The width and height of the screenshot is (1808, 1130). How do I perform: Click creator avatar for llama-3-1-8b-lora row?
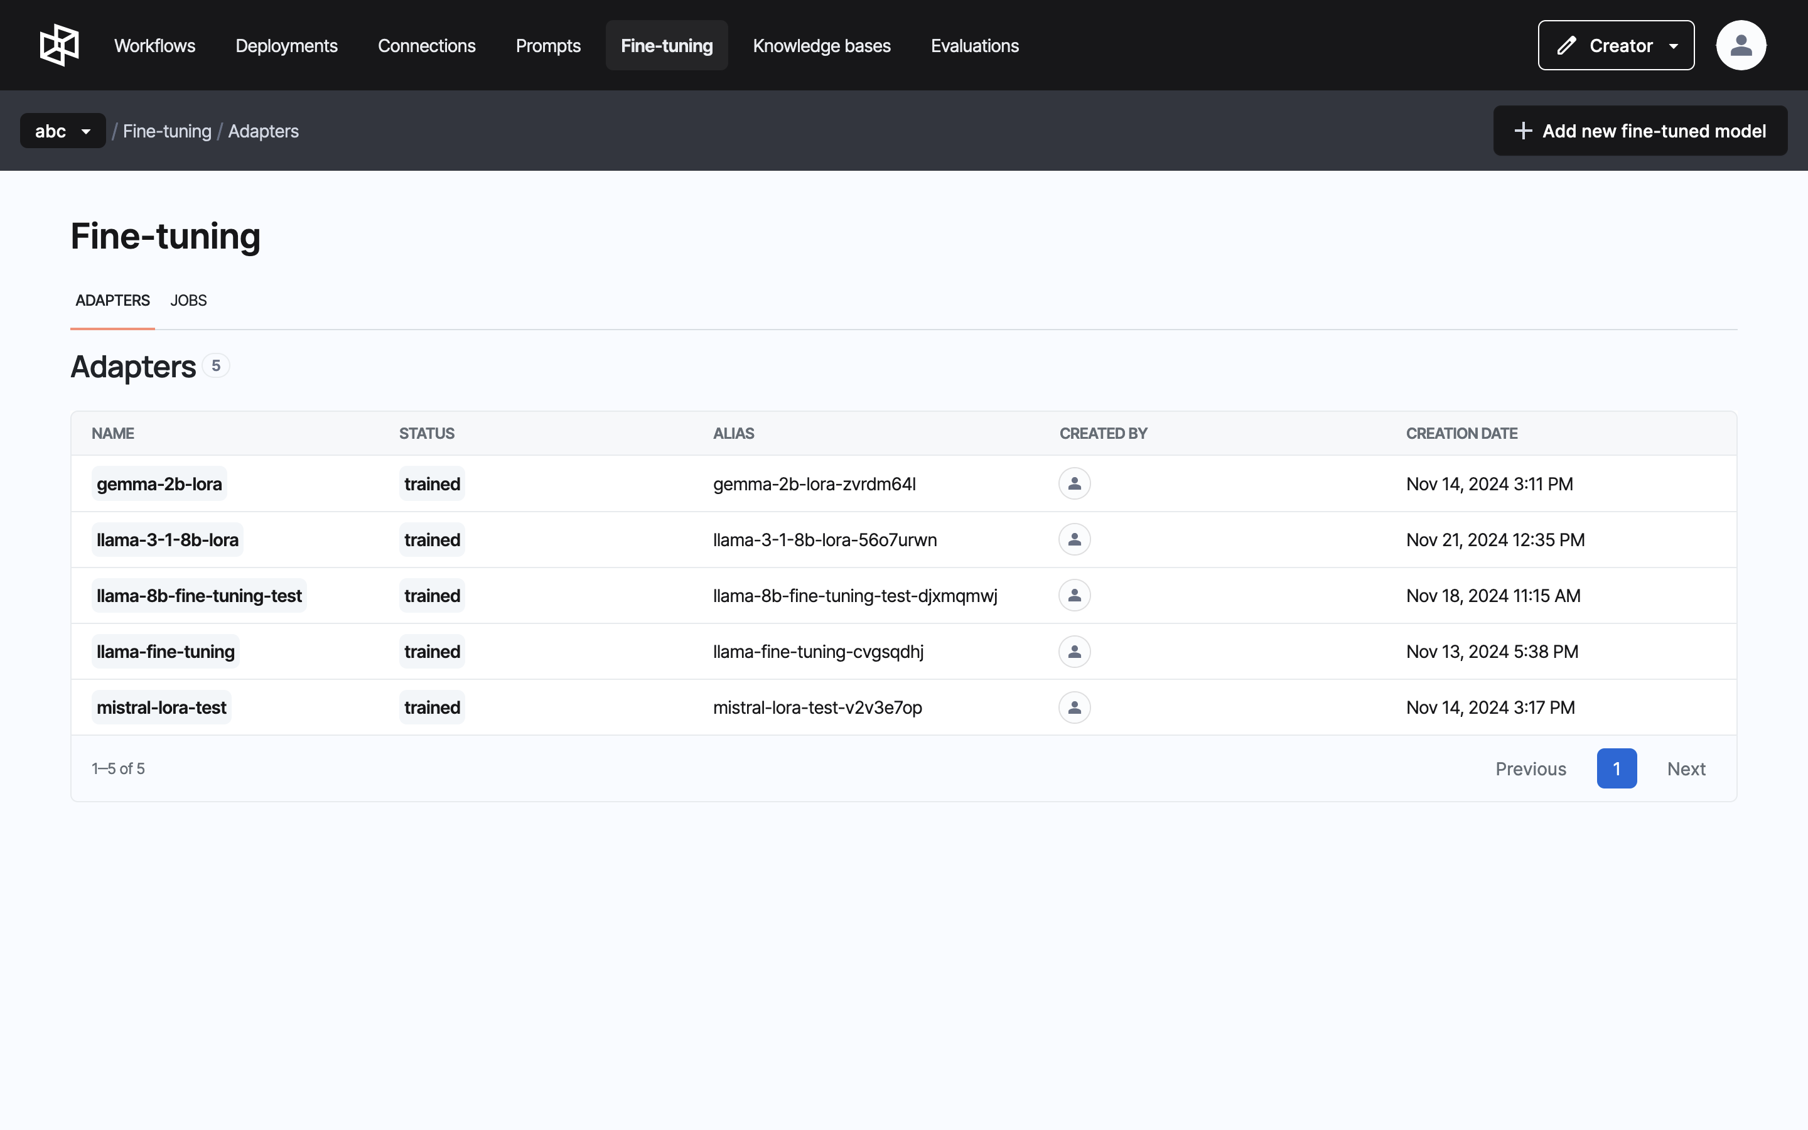point(1074,540)
